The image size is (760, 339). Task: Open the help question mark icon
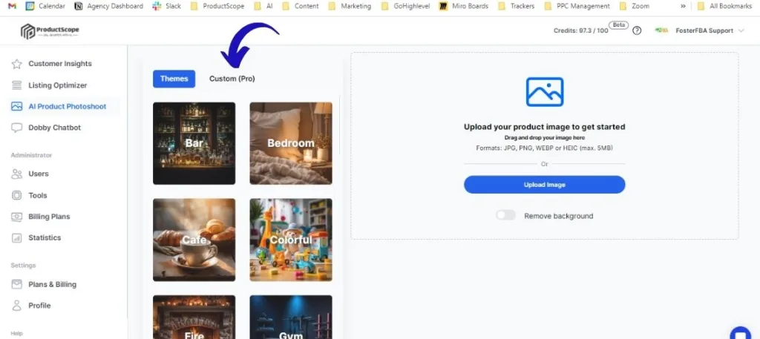click(637, 30)
